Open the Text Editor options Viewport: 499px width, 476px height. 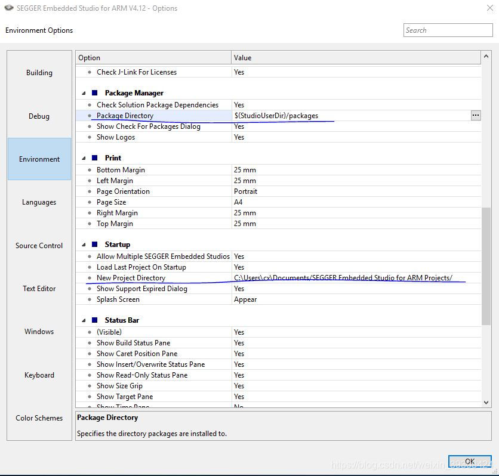[x=39, y=288]
